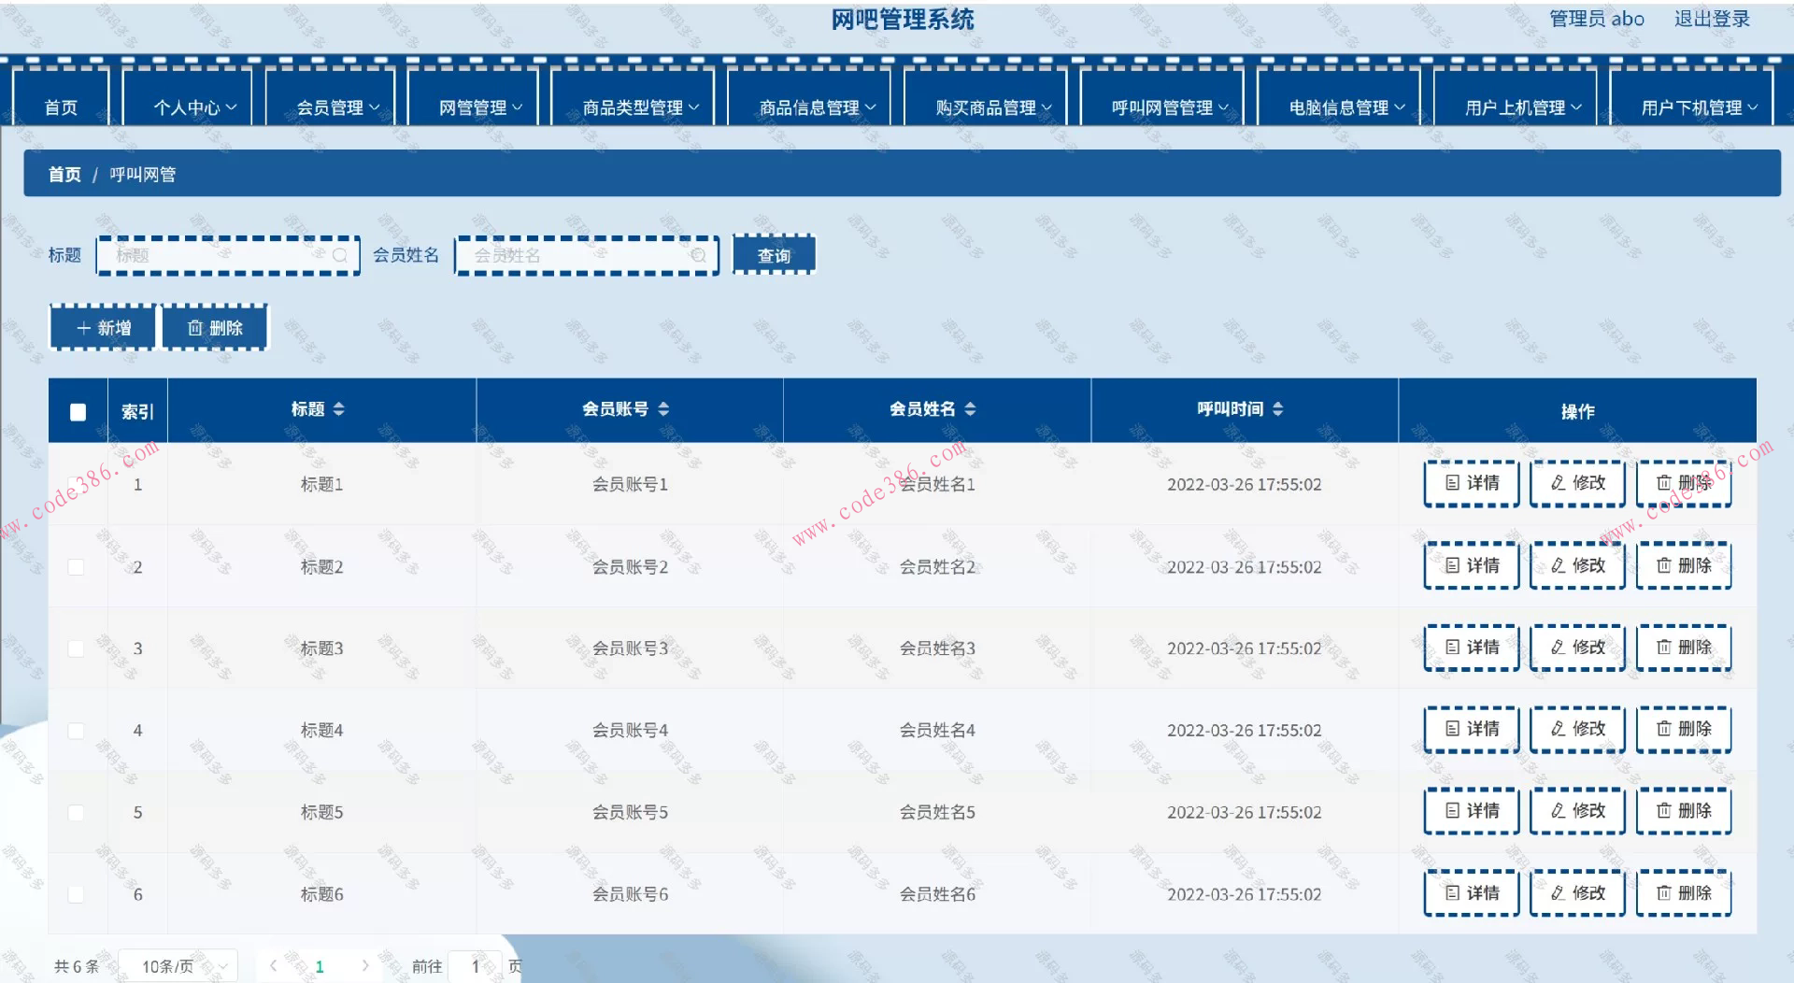Click 删除 for row 标题2
This screenshot has height=983, width=1794.
click(1684, 565)
